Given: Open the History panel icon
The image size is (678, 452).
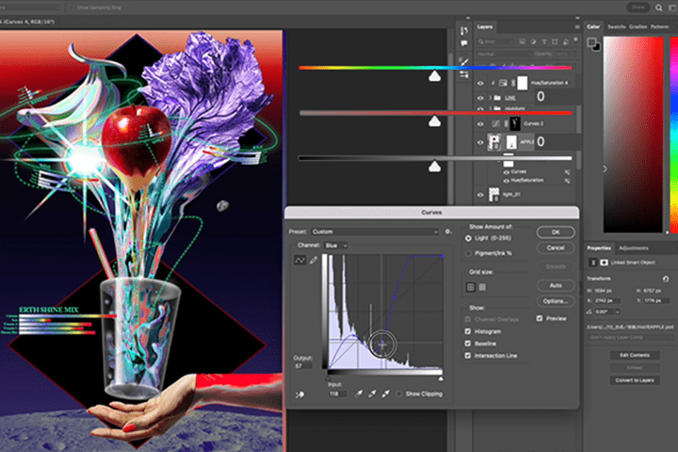Looking at the screenshot, I should 464,31.
